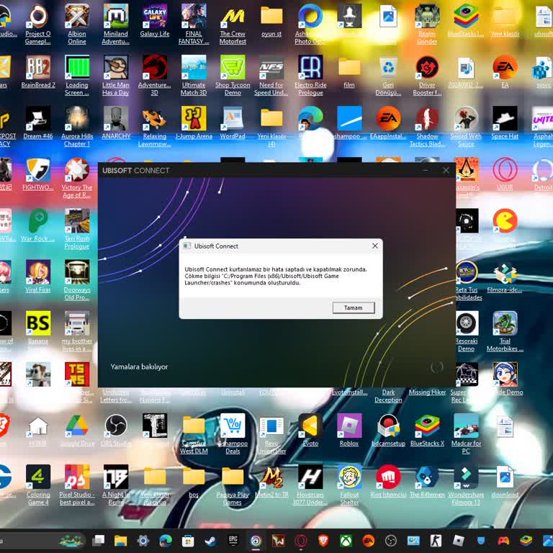The height and width of the screenshot is (553, 553).
Task: Open Steam from the taskbar
Action: pyautogui.click(x=210, y=541)
